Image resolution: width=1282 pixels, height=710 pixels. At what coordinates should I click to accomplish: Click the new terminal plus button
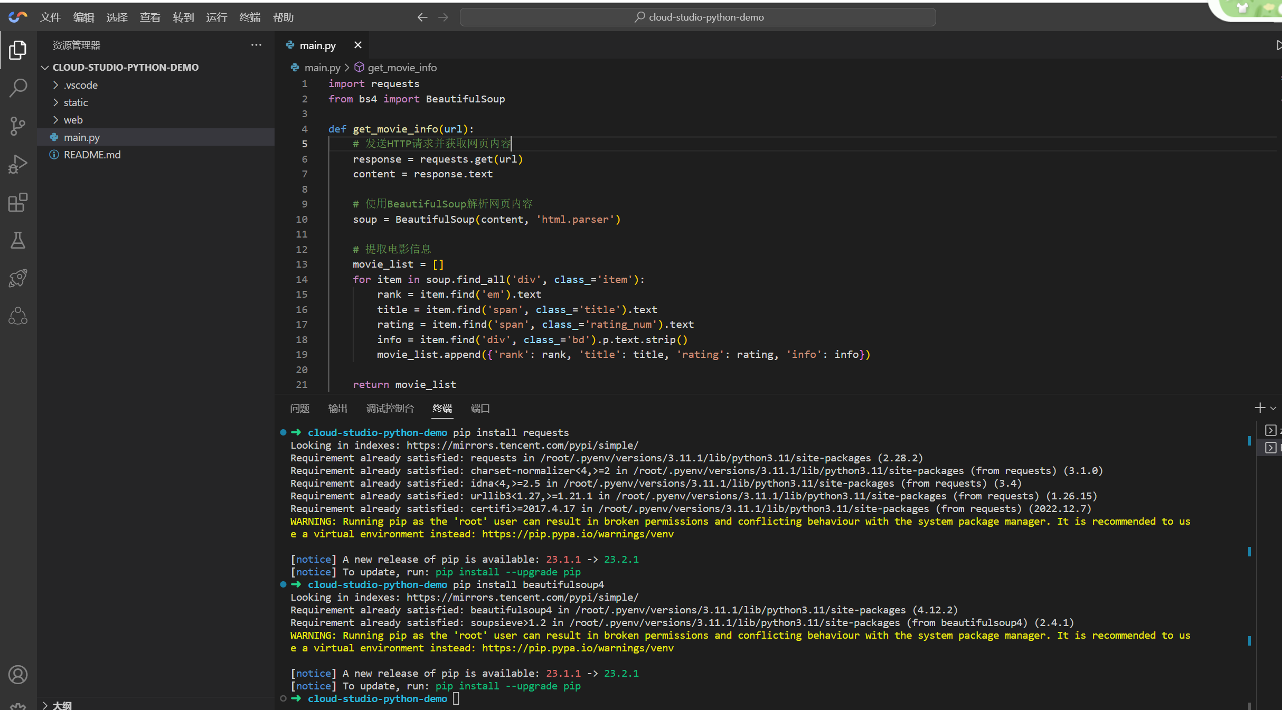tap(1260, 408)
